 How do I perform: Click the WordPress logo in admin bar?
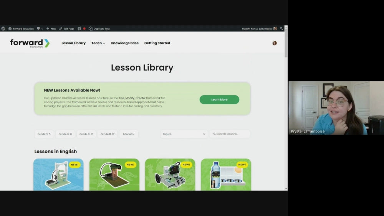[3, 29]
